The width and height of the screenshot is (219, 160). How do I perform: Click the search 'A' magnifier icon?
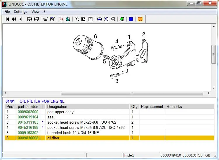(x=100, y=19)
